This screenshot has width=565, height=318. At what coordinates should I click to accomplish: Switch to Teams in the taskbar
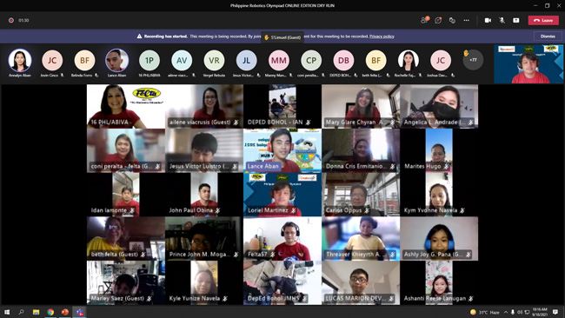pos(80,312)
